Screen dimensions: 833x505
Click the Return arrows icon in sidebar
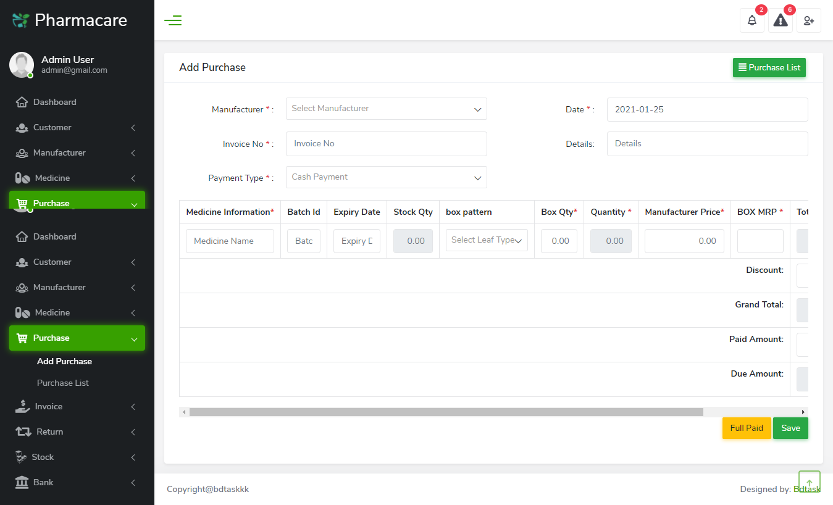point(23,432)
